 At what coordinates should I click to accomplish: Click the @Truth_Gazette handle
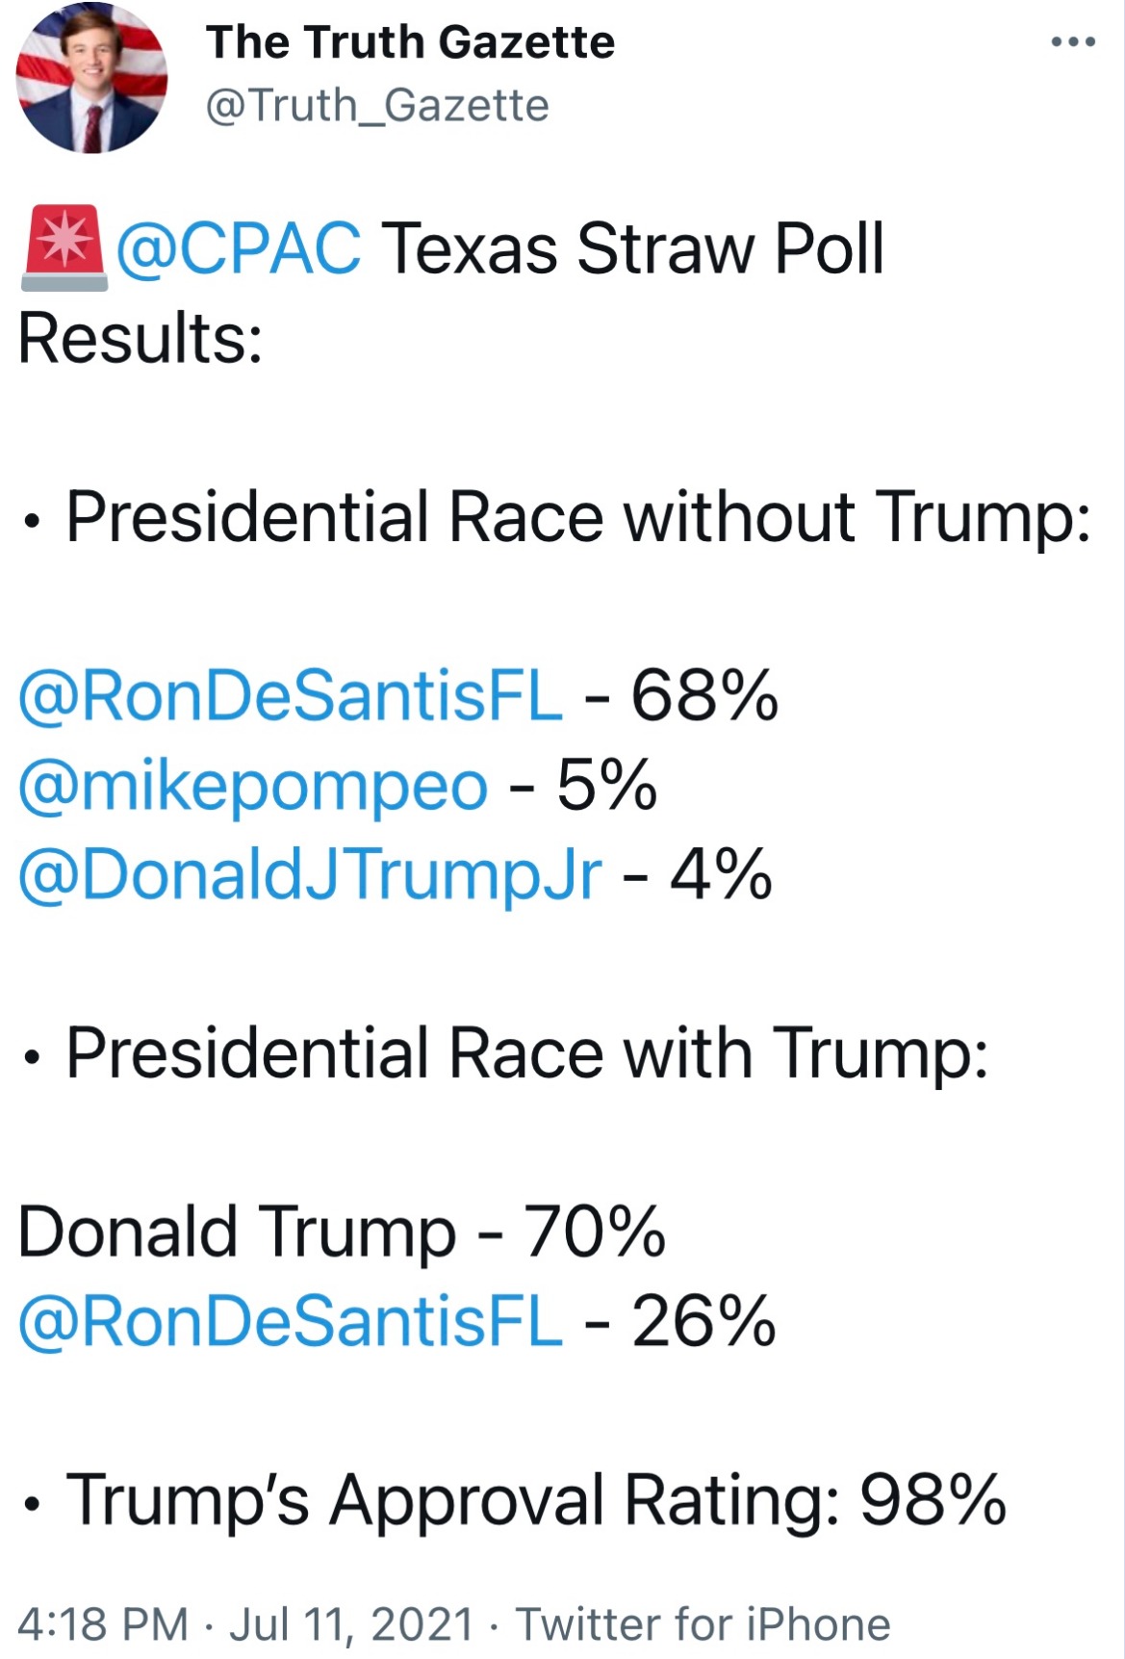coord(377,105)
